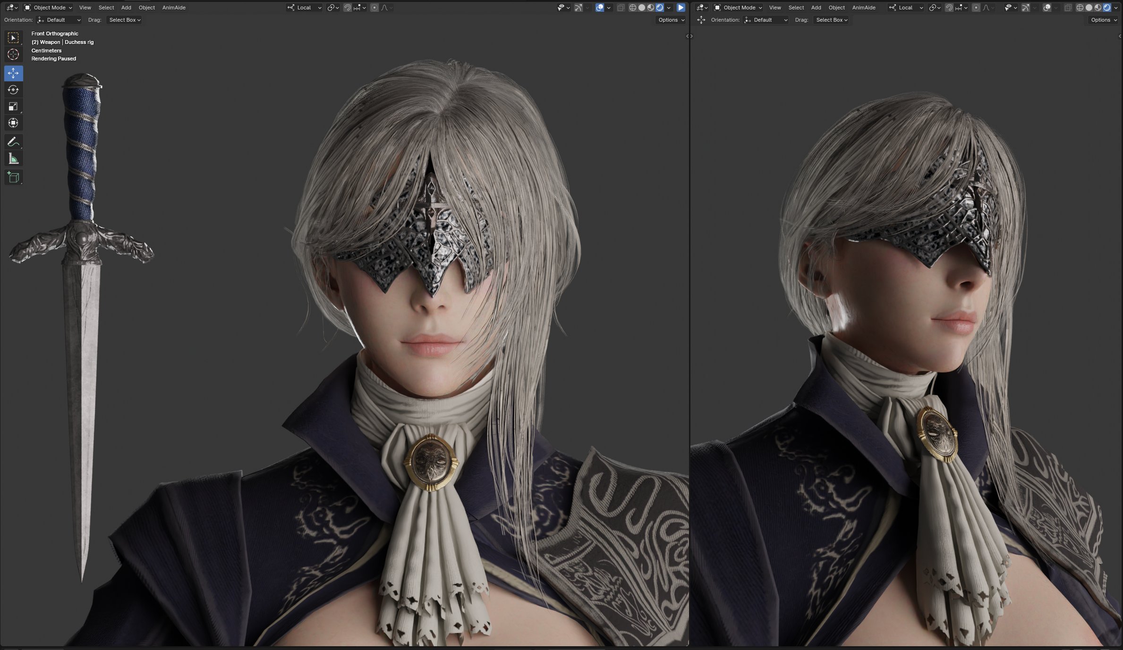Select the Annotate pencil tool
The image size is (1123, 650).
pos(13,142)
